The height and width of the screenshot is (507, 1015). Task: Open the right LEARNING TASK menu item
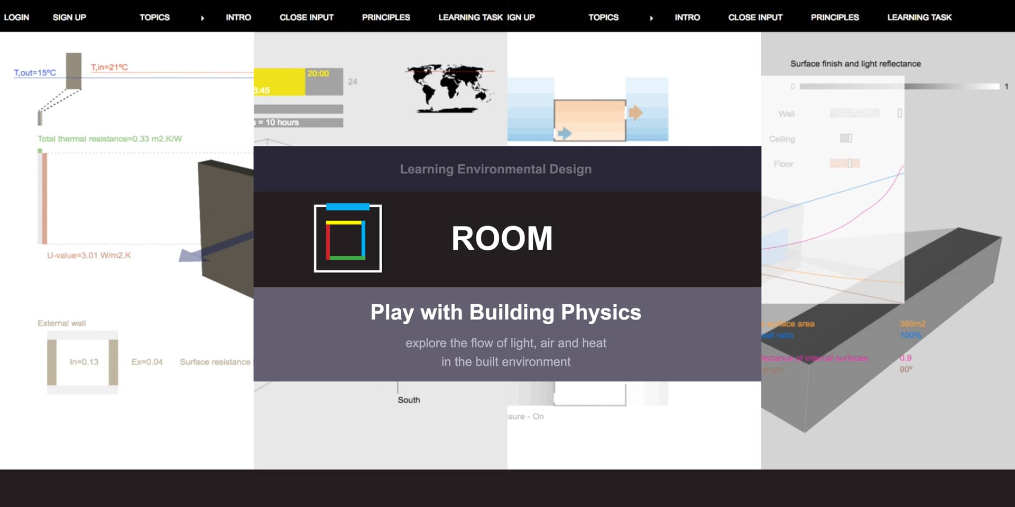pyautogui.click(x=919, y=17)
